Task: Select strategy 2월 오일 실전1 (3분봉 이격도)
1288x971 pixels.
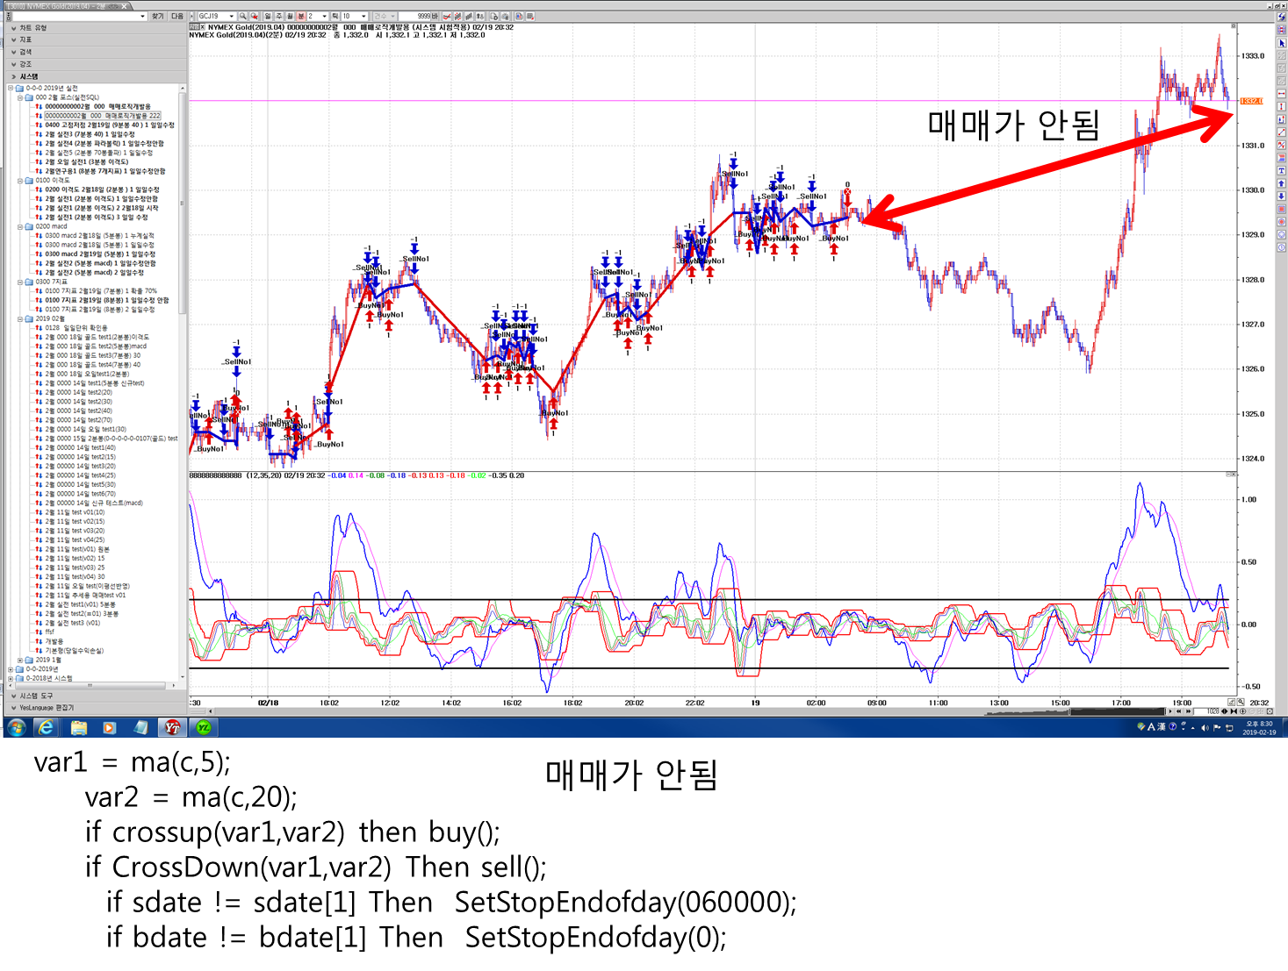Action: point(87,161)
